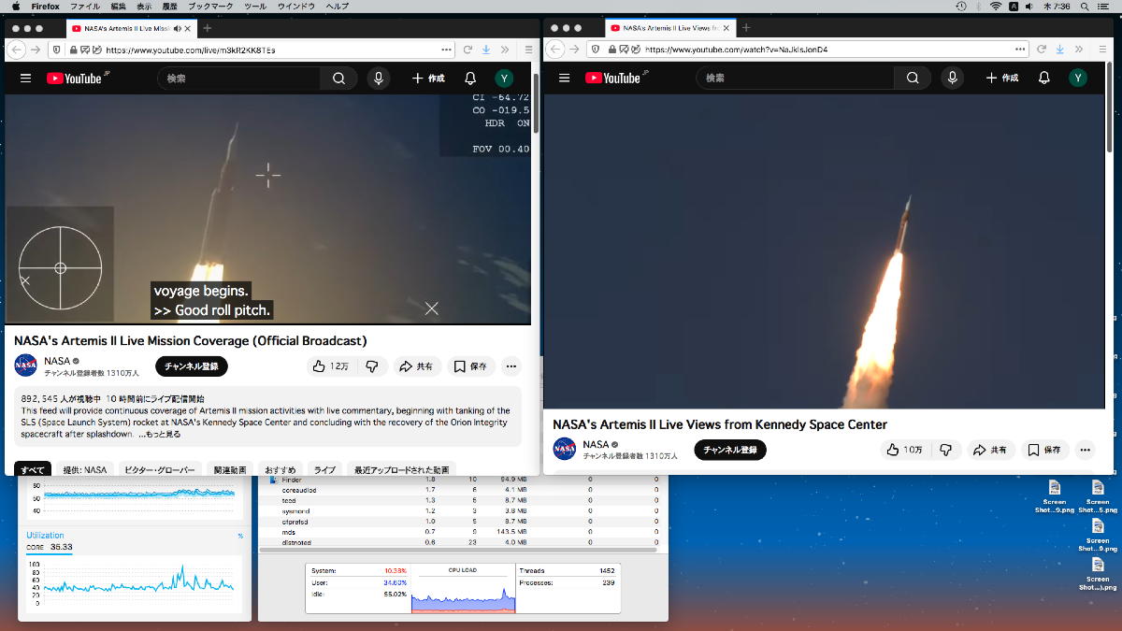Select the 提供: NASA filter chip
Screen dimensions: 1122x631
tap(86, 470)
